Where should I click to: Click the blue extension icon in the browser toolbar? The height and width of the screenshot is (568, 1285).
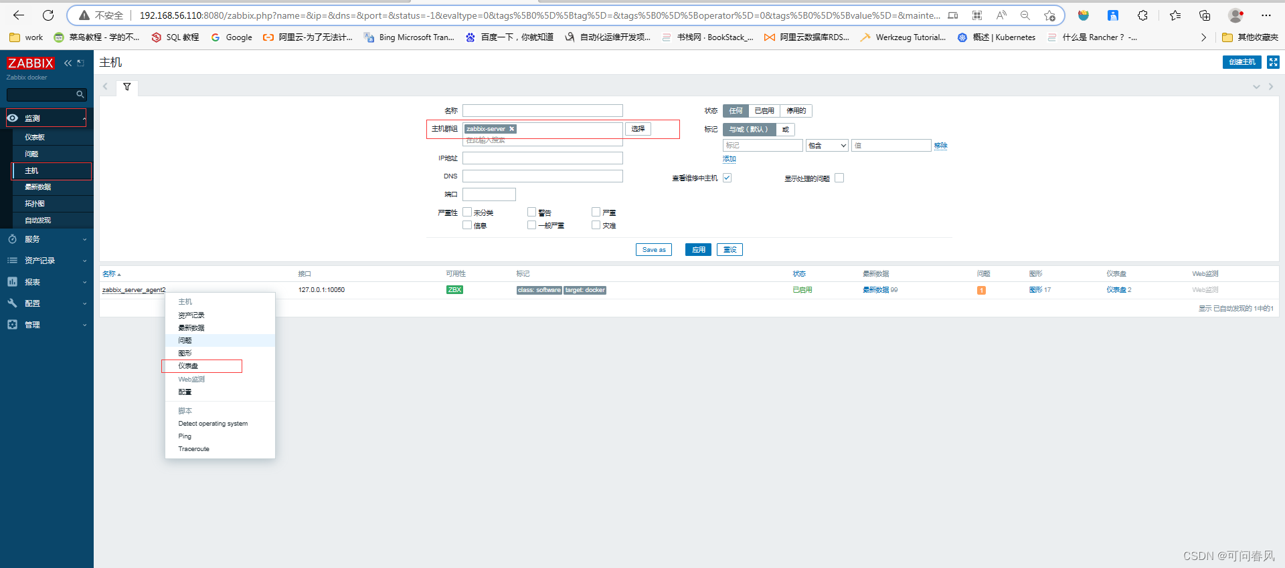(1113, 15)
